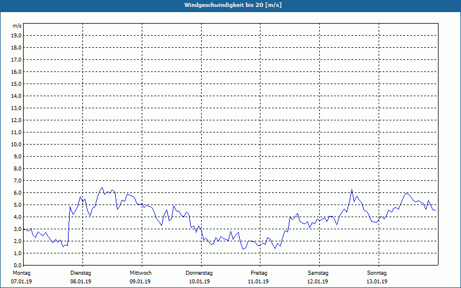The image size is (461, 288).
Task: Click the '19,0' y-axis label
Action: pyautogui.click(x=17, y=35)
